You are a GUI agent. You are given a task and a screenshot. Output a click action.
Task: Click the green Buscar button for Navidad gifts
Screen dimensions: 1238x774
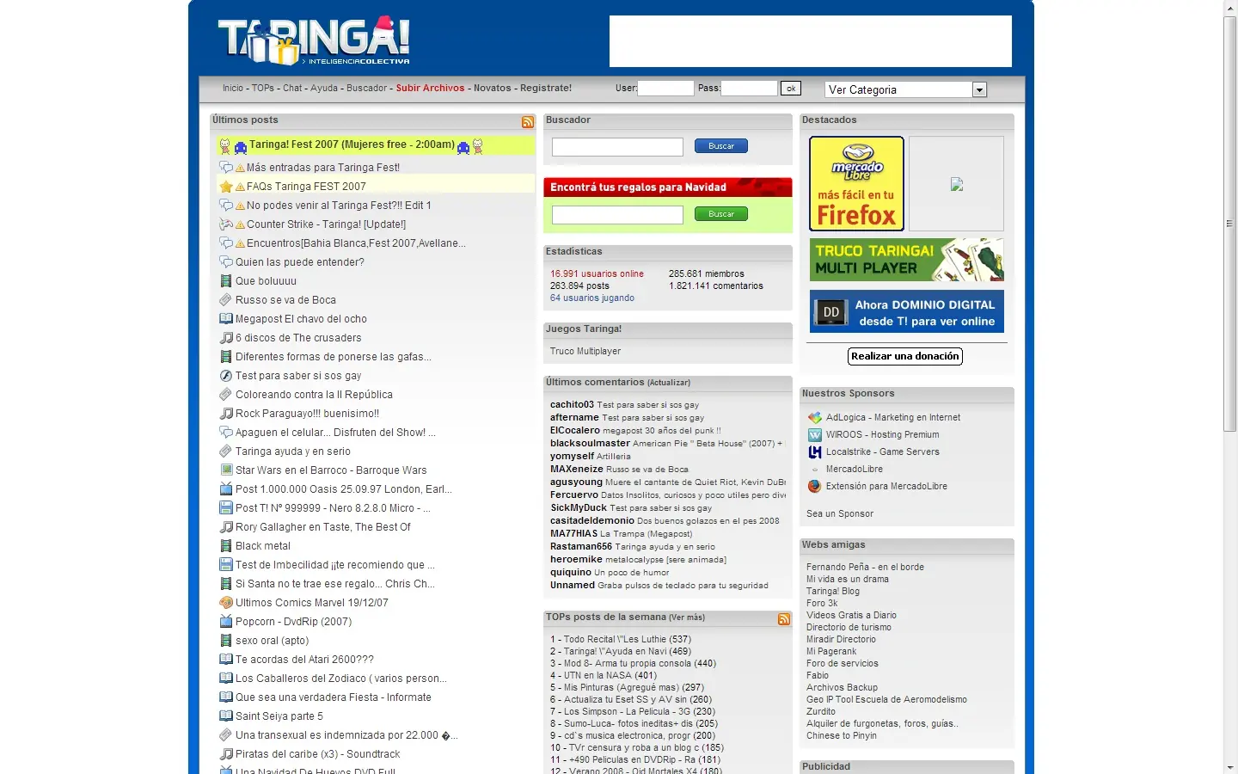point(721,214)
